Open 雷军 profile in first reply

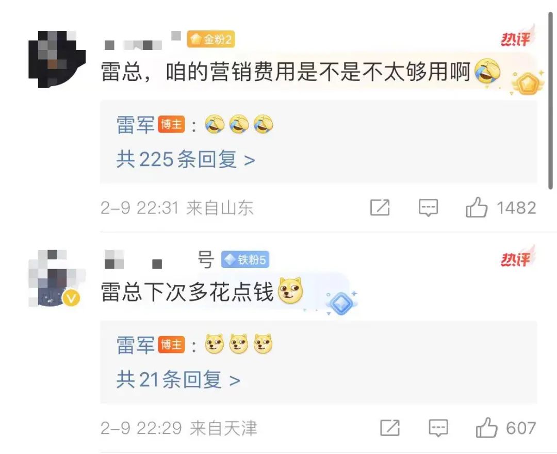135,125
